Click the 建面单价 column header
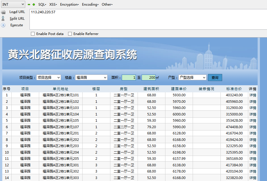The width and height of the screenshot is (267, 181). (x=179, y=89)
